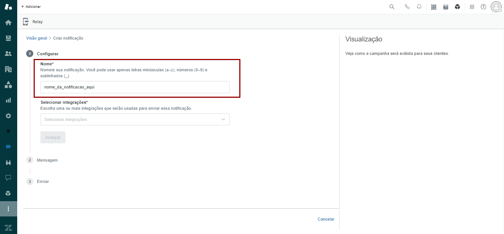Expand the Selecionar integrações dropdown
The height and width of the screenshot is (234, 504).
(x=135, y=119)
